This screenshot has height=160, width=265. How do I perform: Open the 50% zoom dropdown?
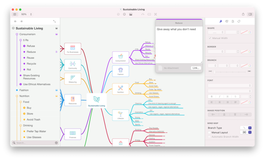click(26, 14)
